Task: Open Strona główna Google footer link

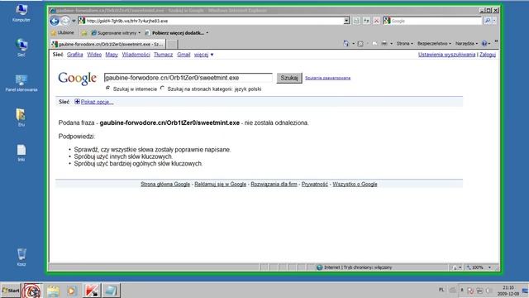Action: (165, 184)
